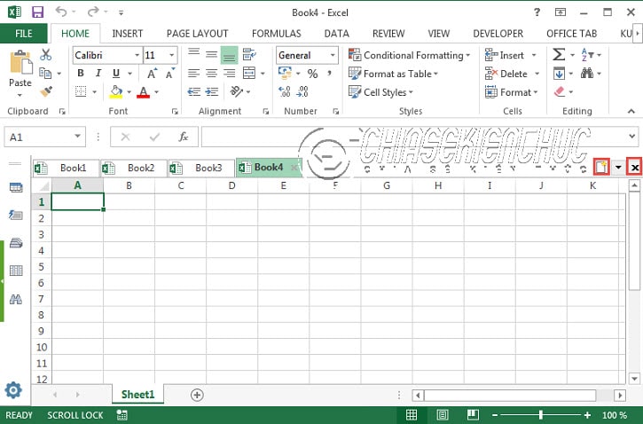Open Conditional Formatting menu
Image resolution: width=643 pixels, height=424 pixels.
pos(409,55)
